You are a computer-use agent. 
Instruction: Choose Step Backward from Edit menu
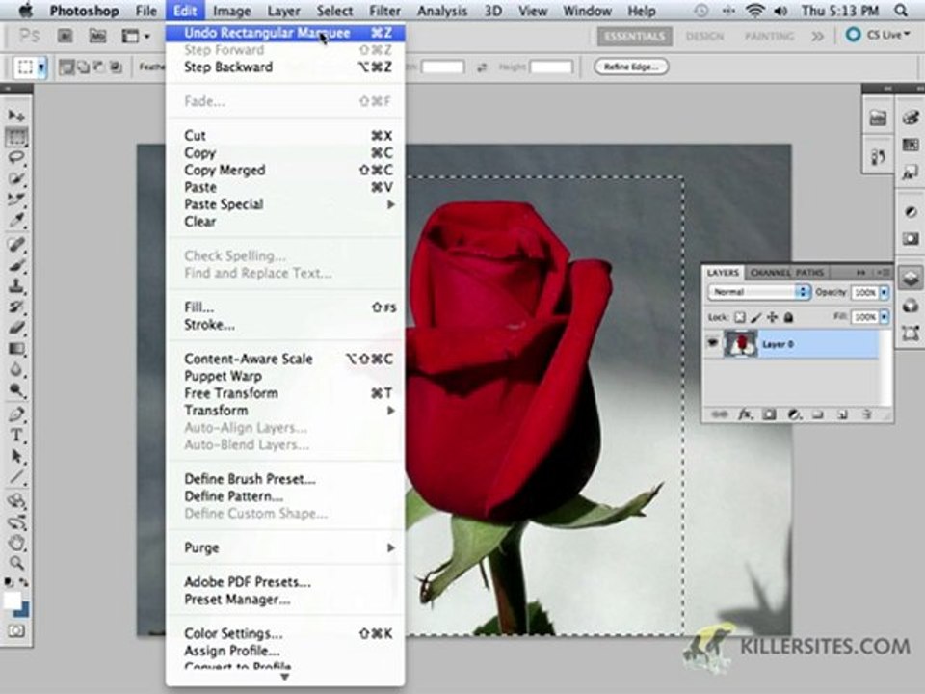pyautogui.click(x=285, y=67)
